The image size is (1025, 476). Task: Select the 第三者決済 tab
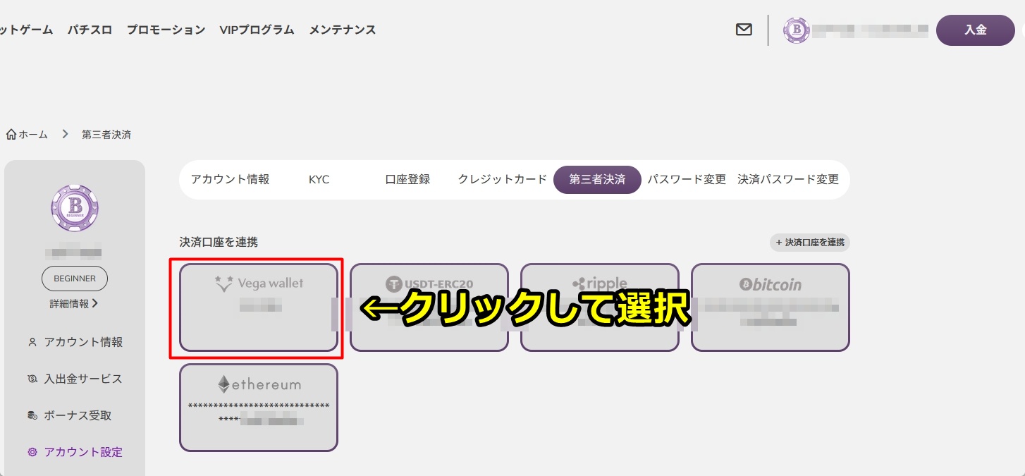[x=597, y=179]
